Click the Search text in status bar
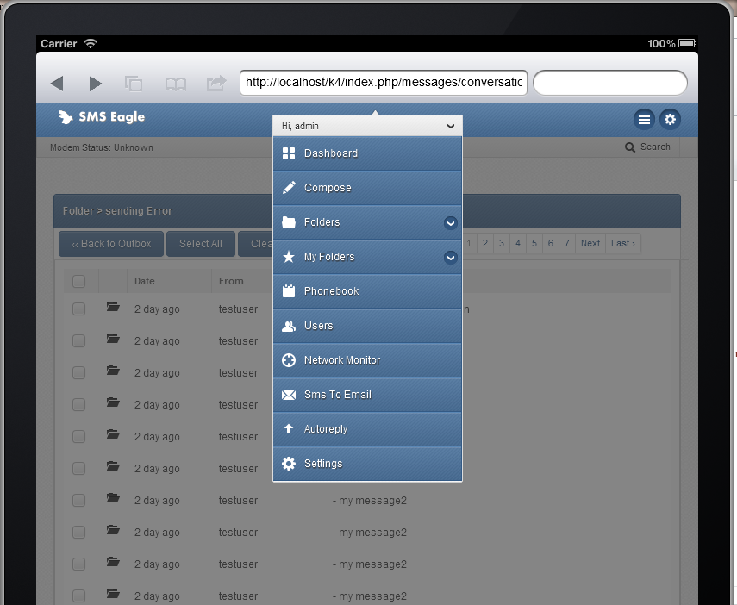The image size is (737, 605). coord(655,147)
